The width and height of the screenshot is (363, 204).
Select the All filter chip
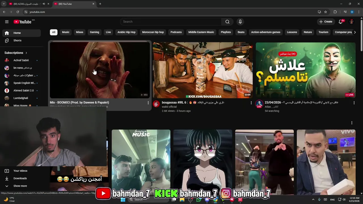(54, 32)
